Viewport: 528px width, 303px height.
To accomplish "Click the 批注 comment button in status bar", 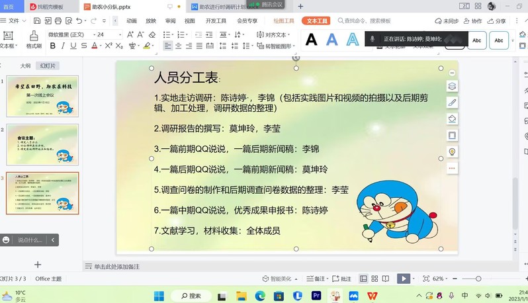I will coord(342,279).
